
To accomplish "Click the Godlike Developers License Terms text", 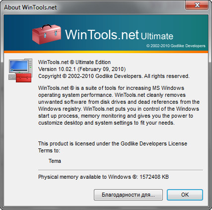I will coord(113,147).
